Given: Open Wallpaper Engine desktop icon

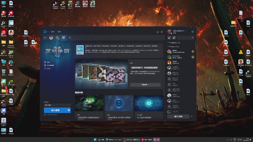Looking at the screenshot, I should [x=3, y=122].
